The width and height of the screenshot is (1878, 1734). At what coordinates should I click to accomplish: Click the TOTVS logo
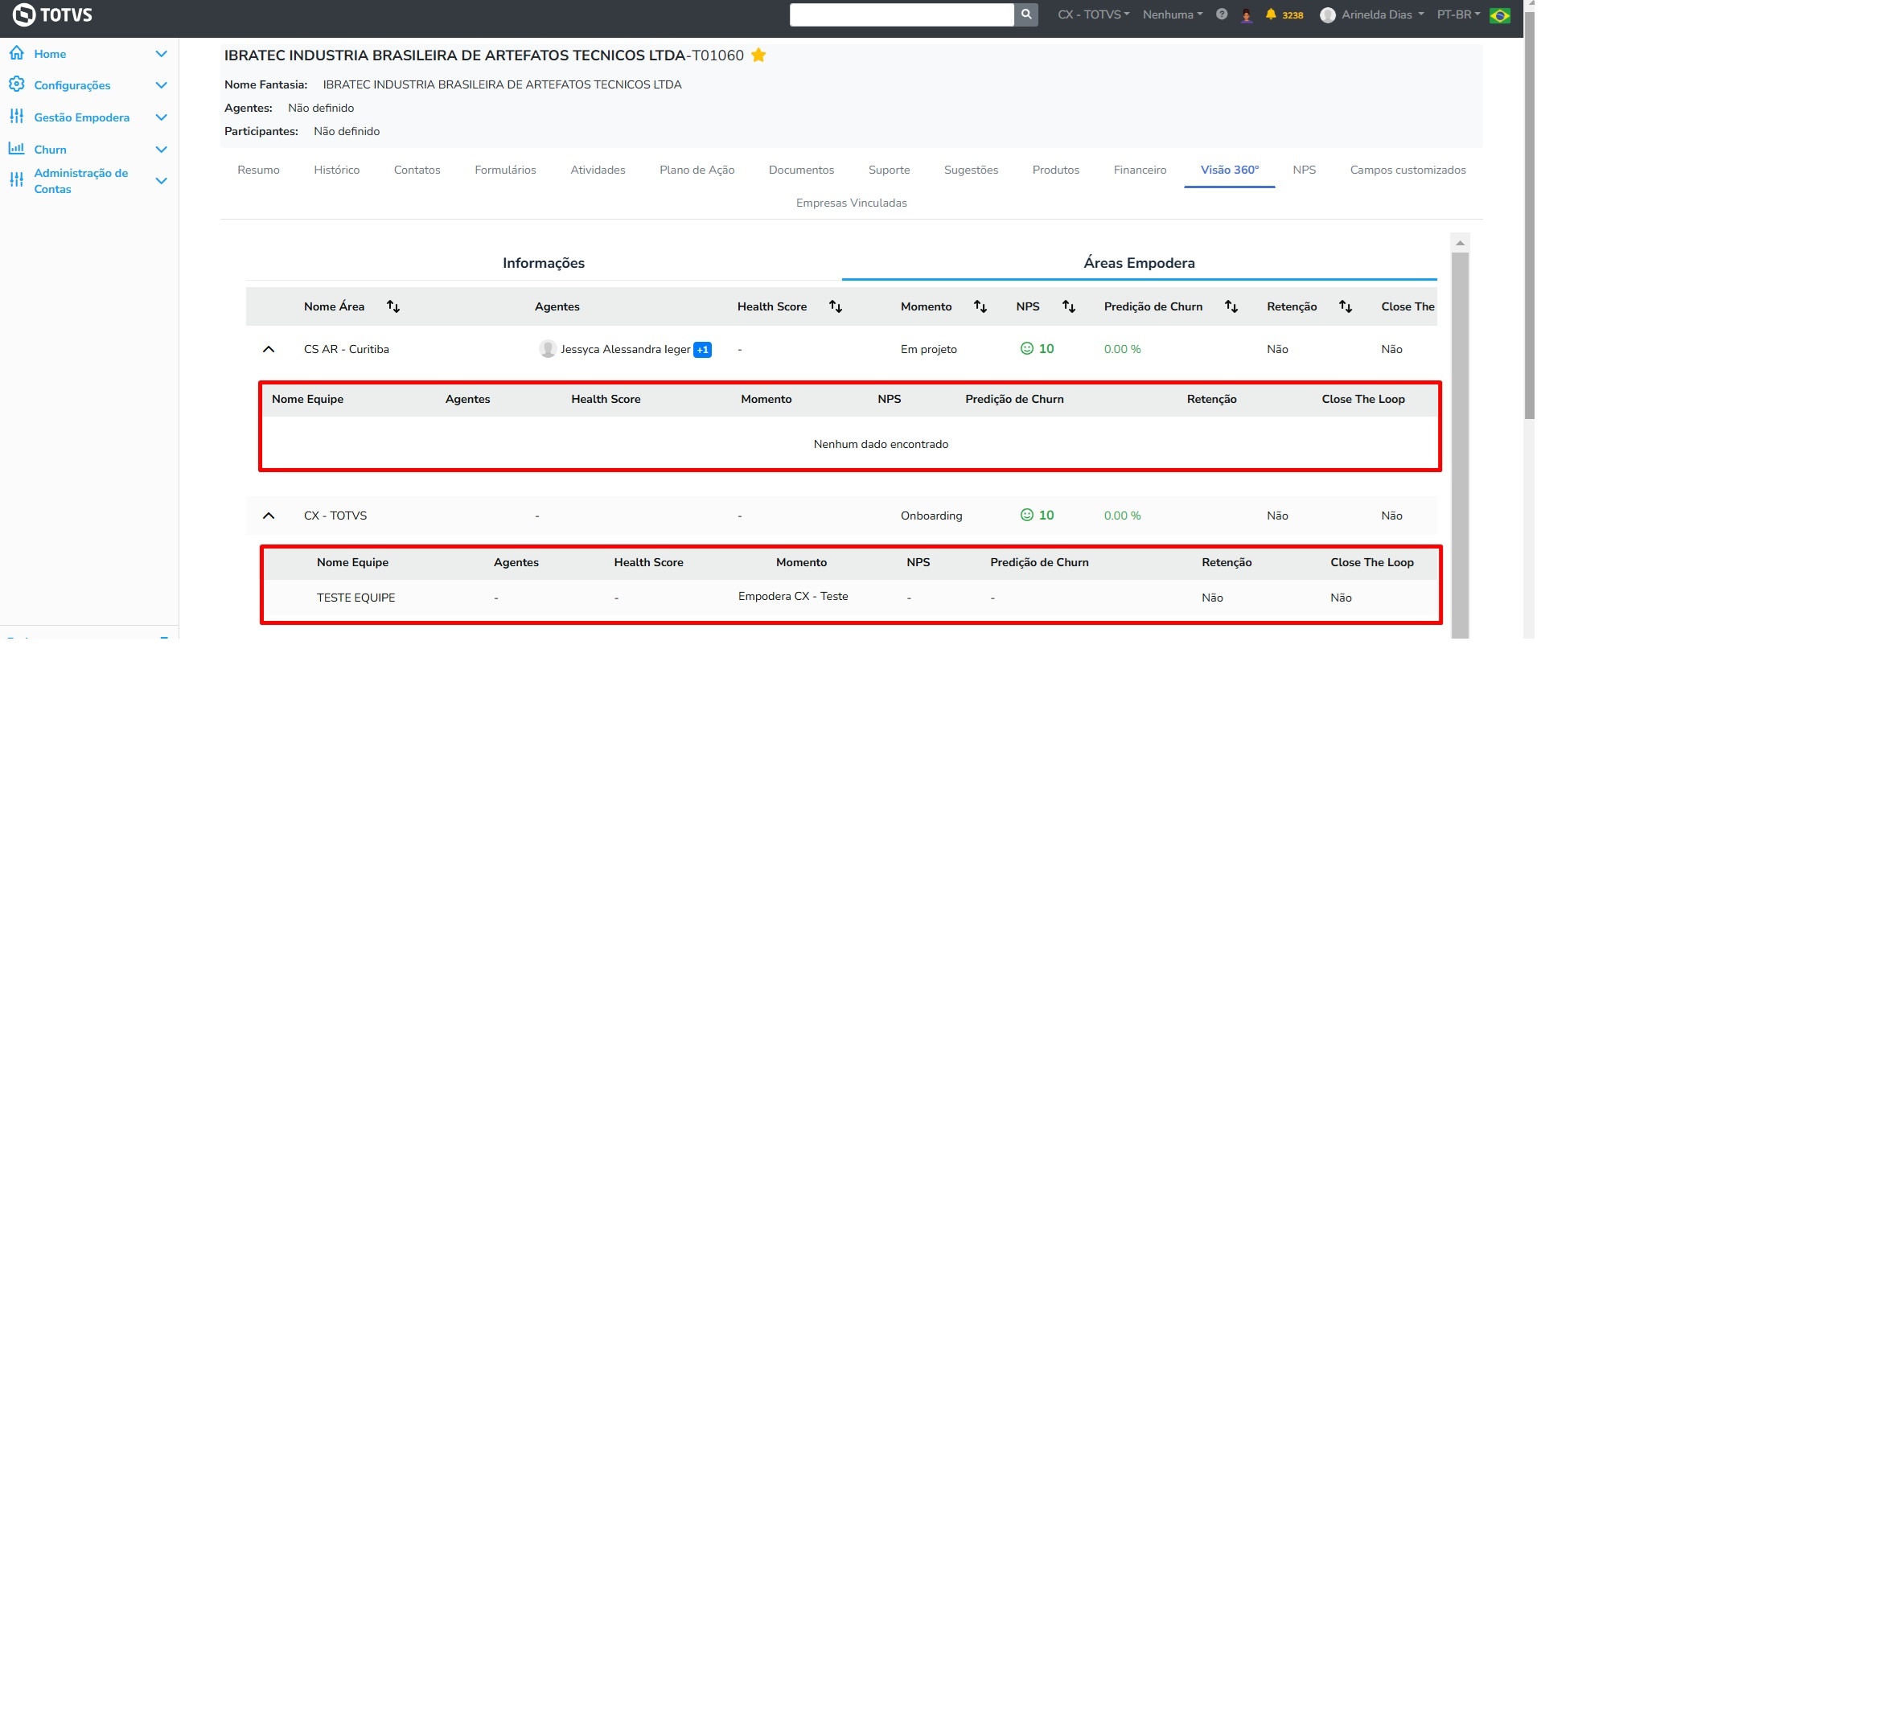tap(52, 15)
